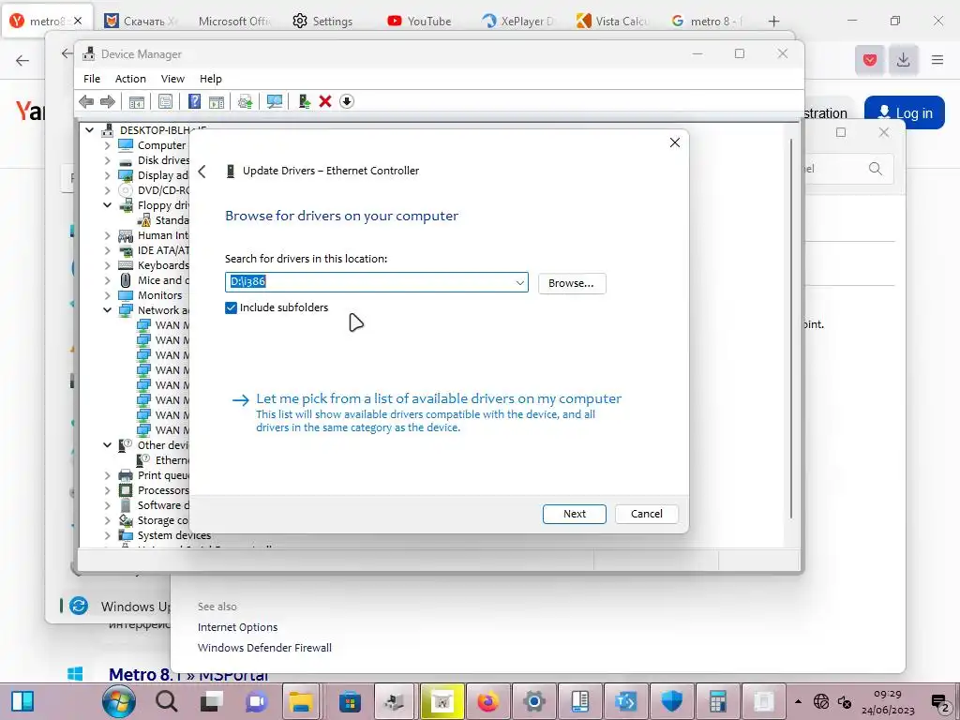Expand the DVD/CD-ROM drives tree node
Screen dimensions: 960x720
(x=108, y=190)
